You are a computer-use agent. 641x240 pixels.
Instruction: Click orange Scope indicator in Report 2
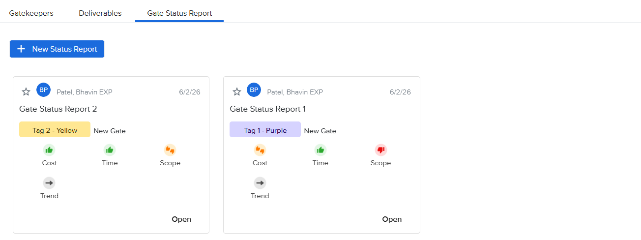(170, 150)
